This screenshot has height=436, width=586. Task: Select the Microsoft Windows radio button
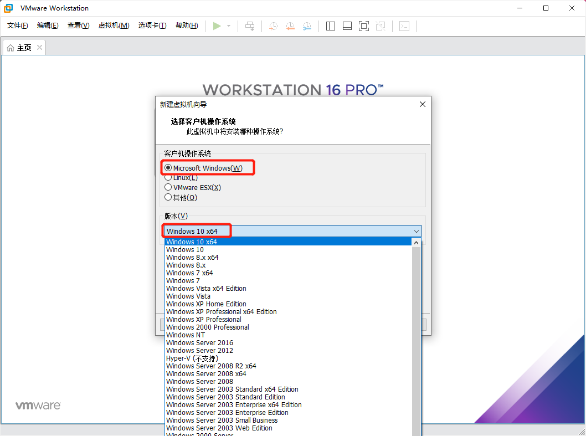tap(168, 168)
